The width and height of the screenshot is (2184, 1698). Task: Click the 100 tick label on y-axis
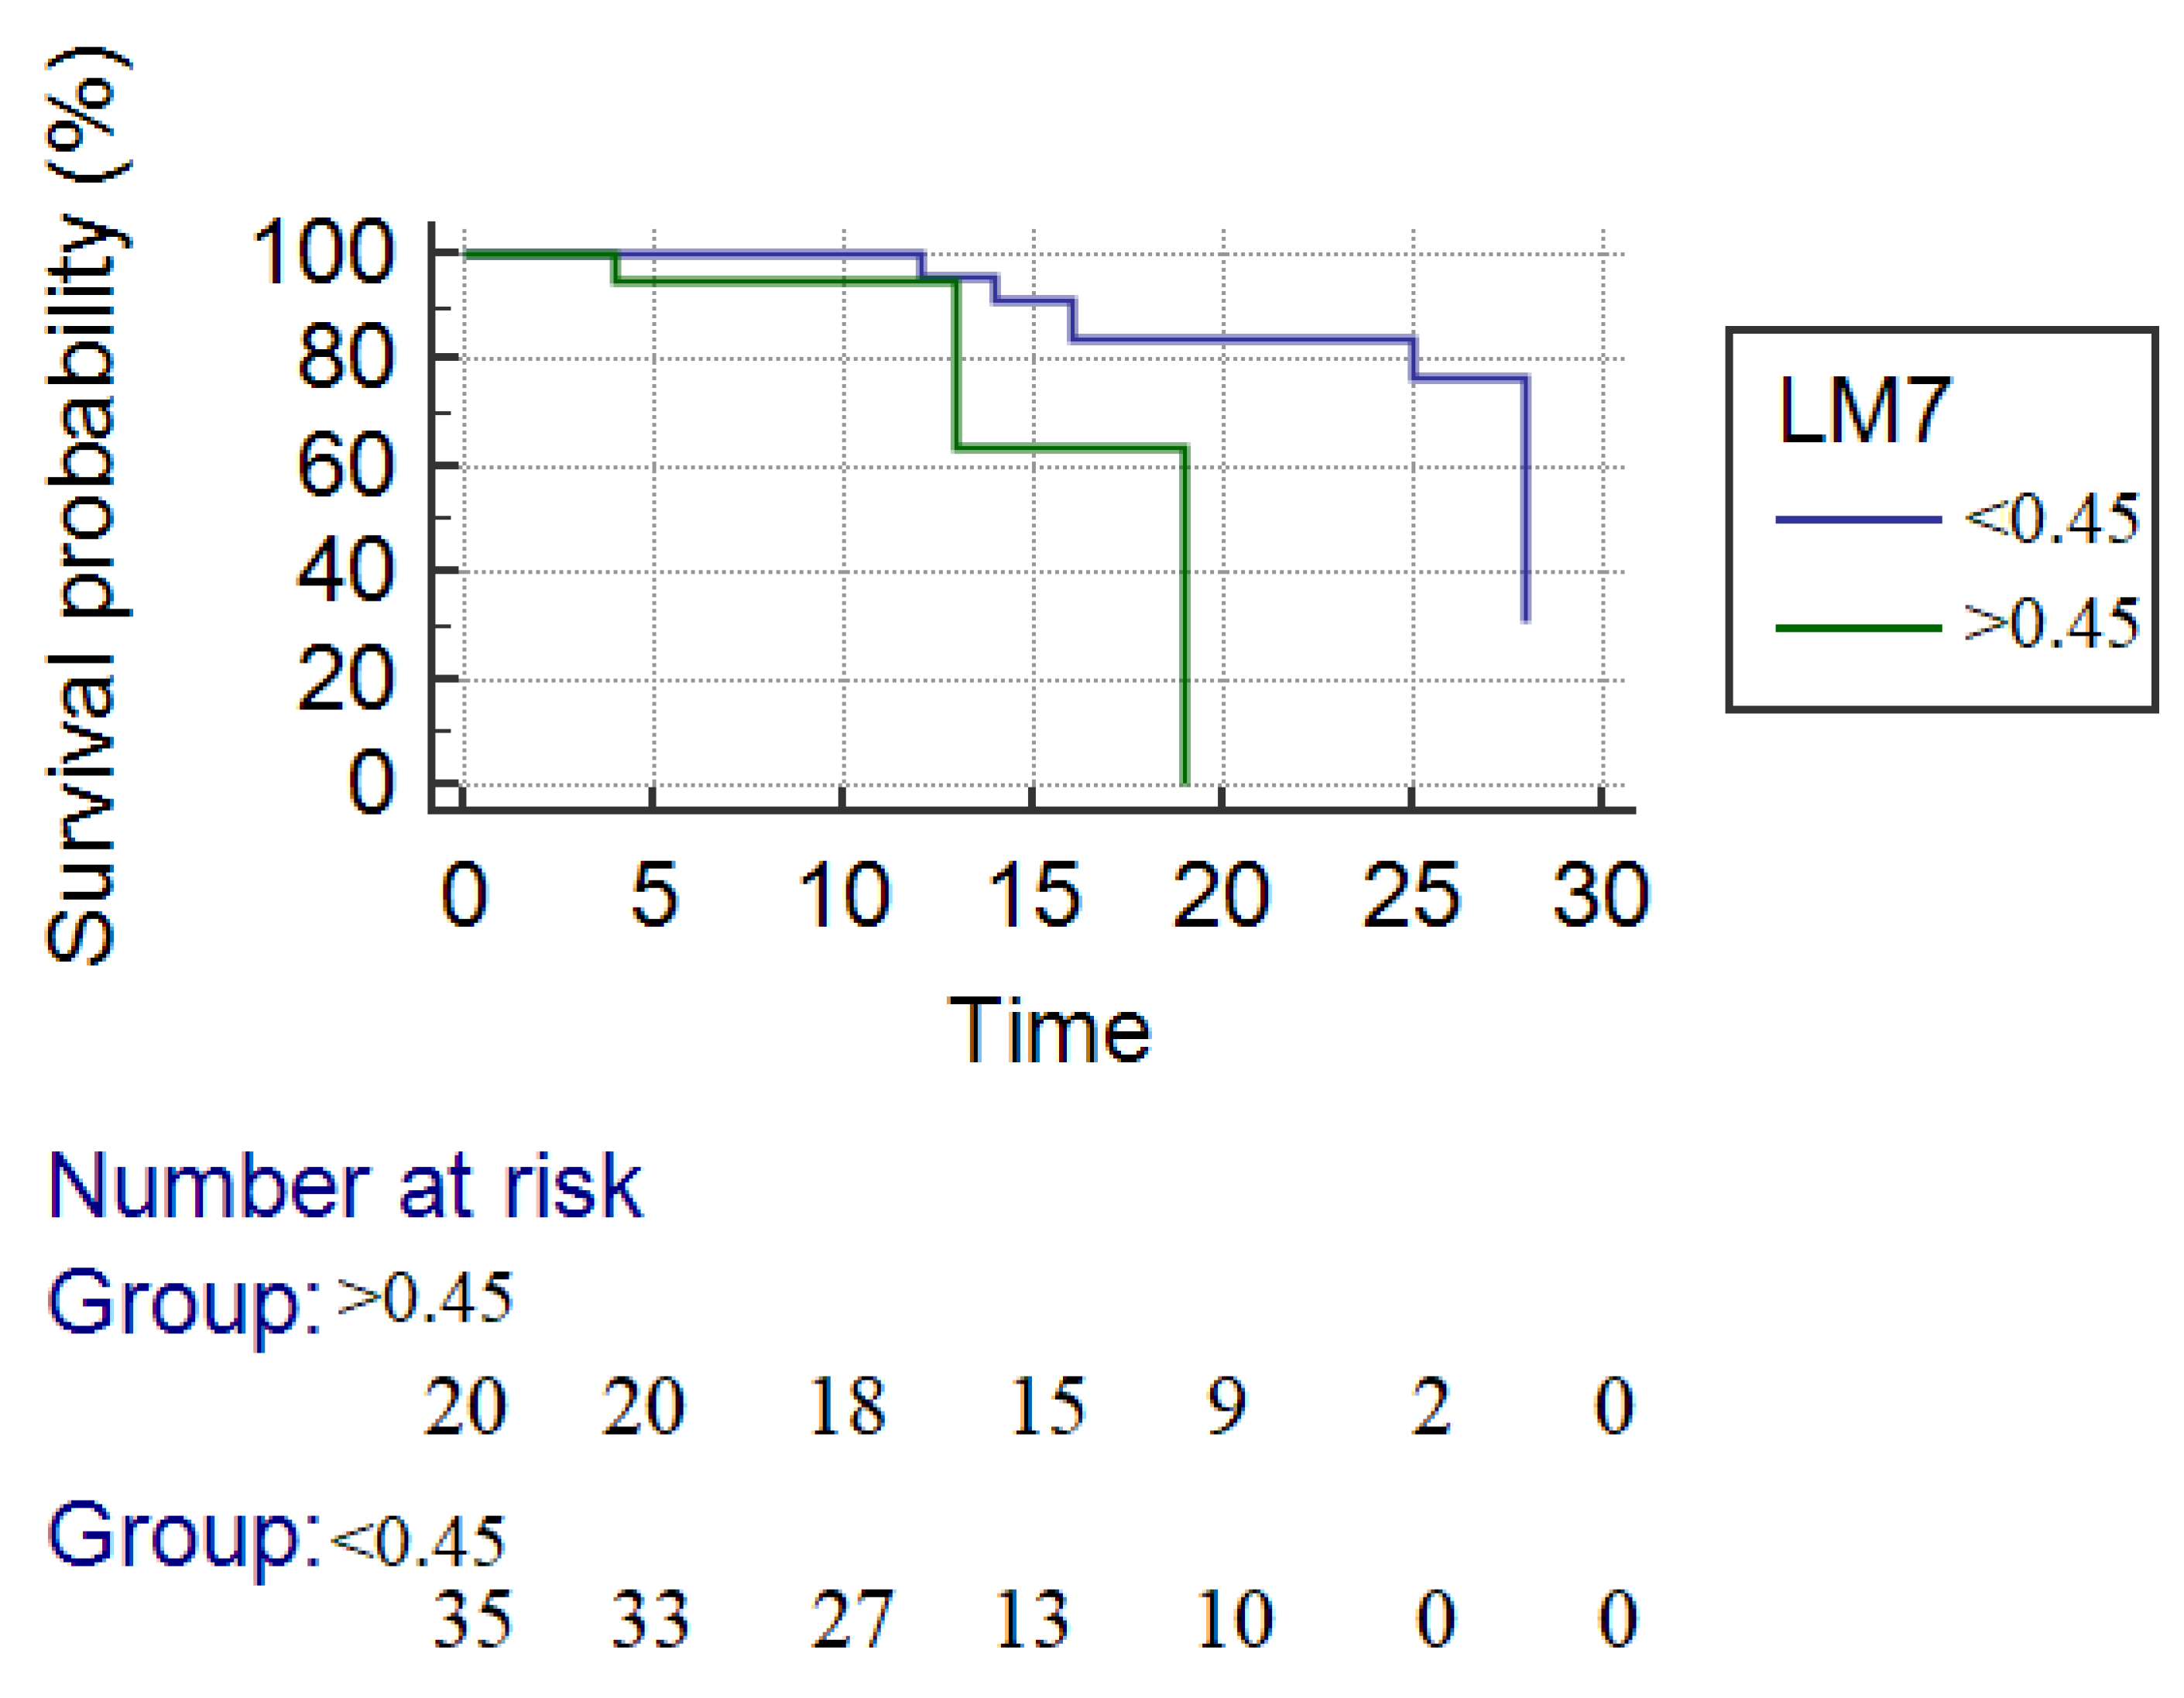coord(324,253)
